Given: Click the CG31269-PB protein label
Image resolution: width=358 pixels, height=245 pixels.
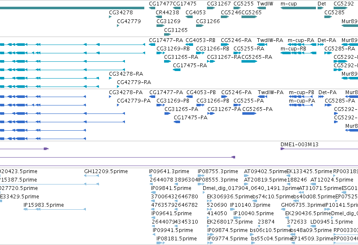Looking at the screenshot, I should (173, 101).
